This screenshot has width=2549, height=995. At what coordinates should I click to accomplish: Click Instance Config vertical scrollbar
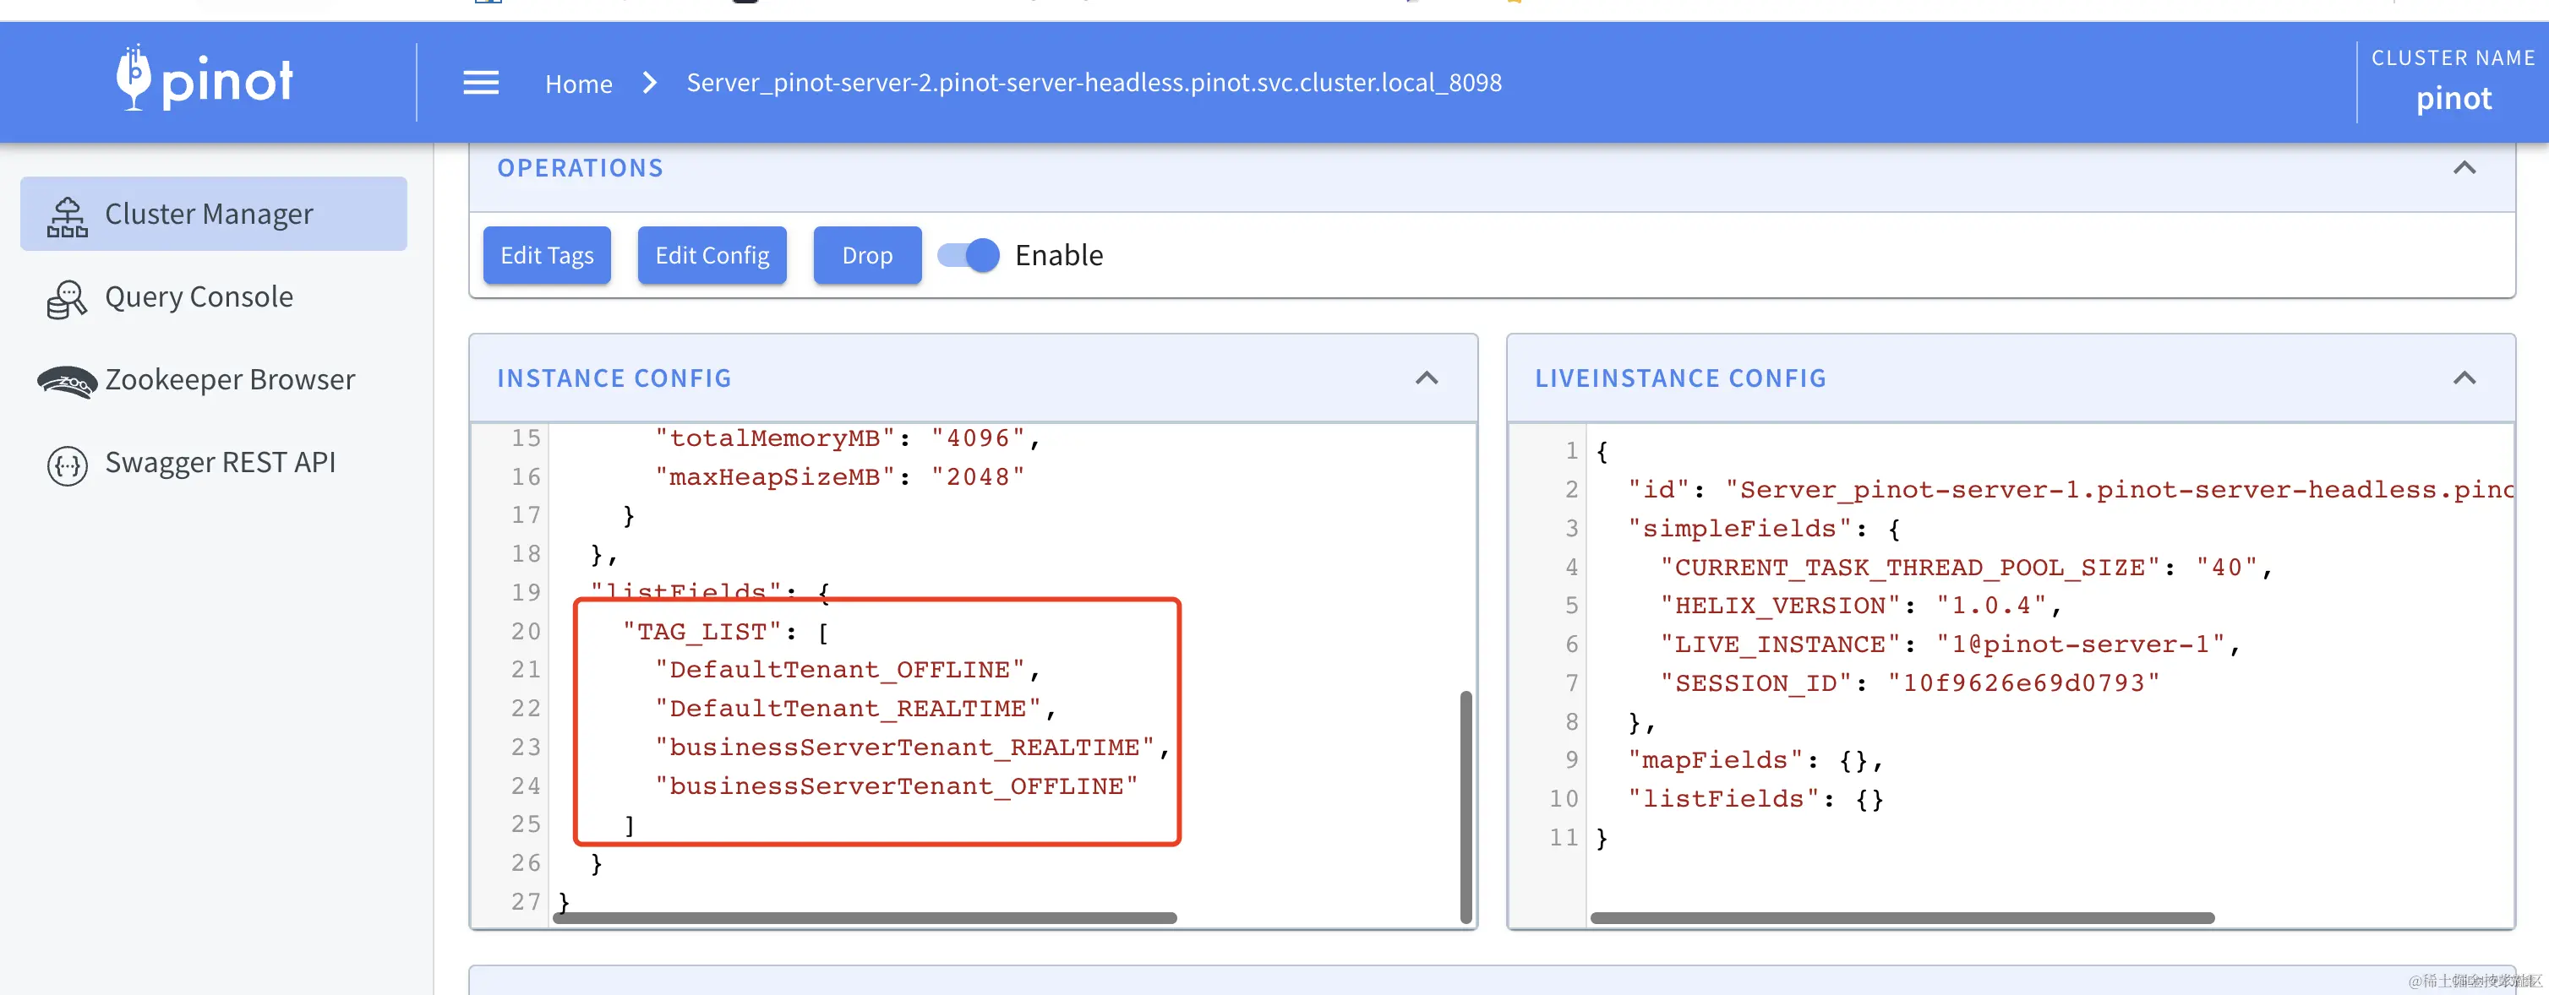(x=1466, y=806)
